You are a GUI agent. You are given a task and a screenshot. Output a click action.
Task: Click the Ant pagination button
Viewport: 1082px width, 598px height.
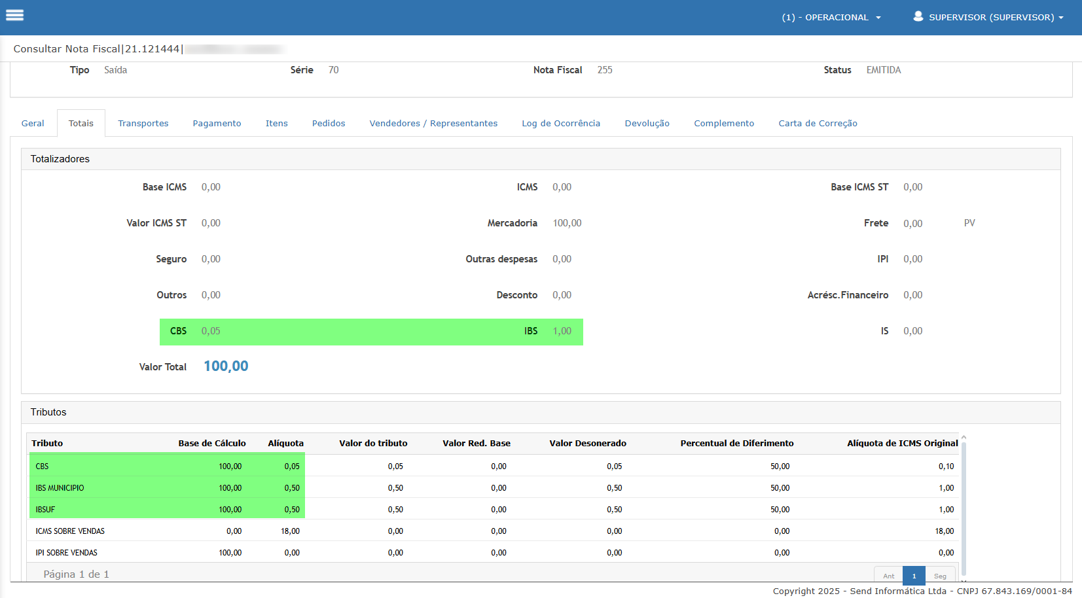point(888,576)
